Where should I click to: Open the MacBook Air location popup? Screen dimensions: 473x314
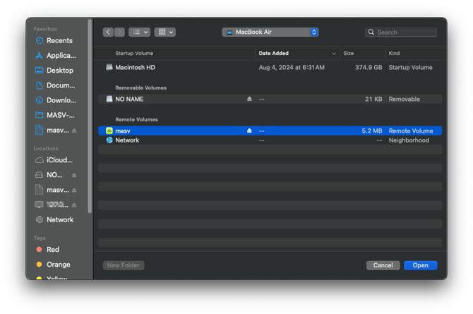(270, 32)
